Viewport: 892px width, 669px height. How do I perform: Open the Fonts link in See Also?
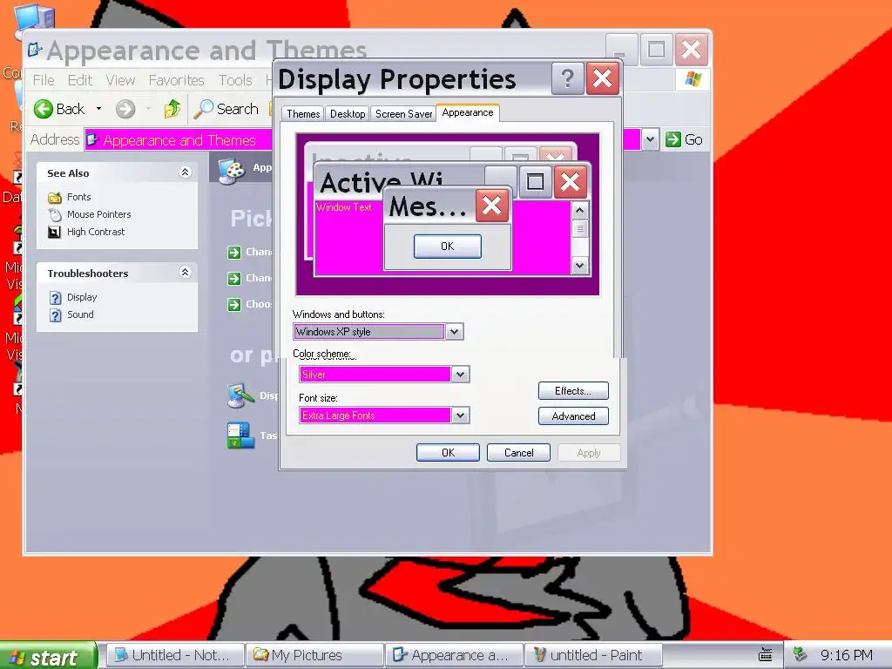click(79, 197)
